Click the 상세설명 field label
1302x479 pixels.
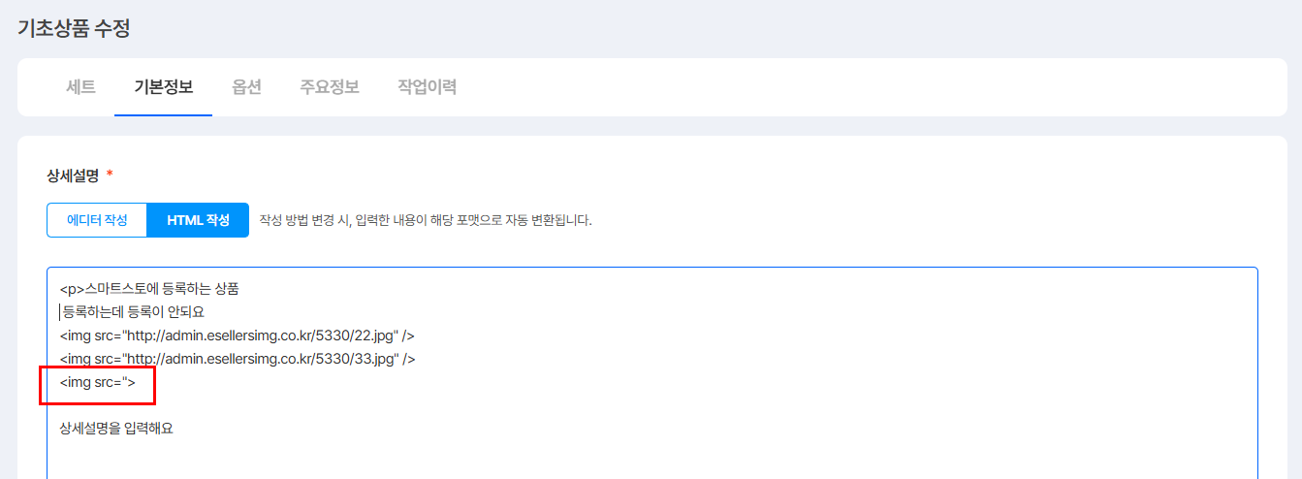click(x=73, y=175)
